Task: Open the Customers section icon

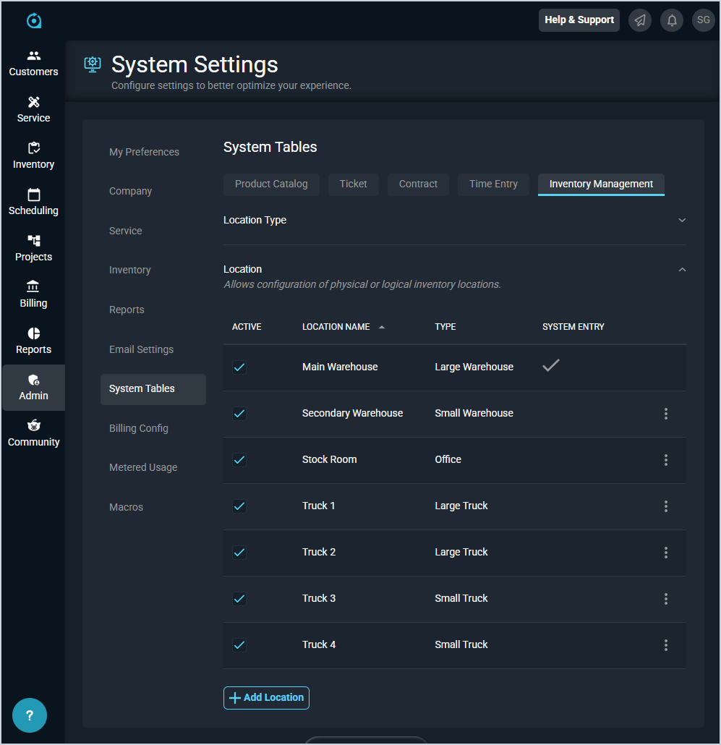Action: click(33, 56)
